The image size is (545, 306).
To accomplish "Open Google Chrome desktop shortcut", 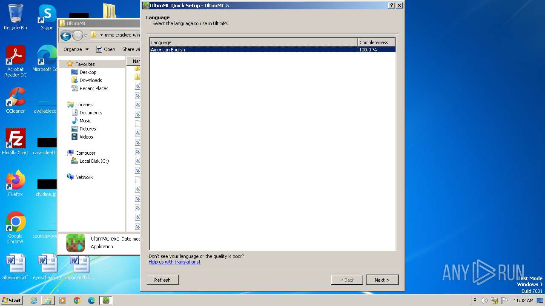I will 15,228.
